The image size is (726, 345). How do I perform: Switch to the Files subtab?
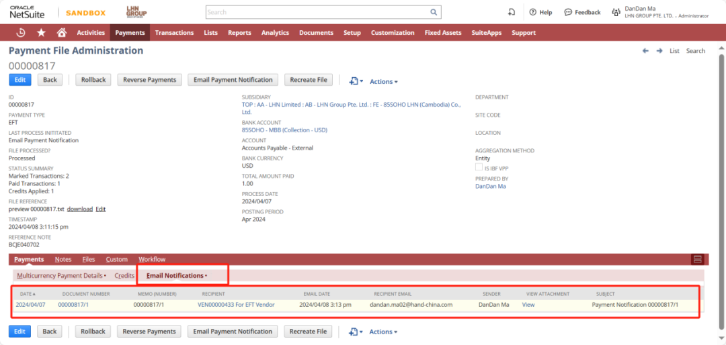89,260
